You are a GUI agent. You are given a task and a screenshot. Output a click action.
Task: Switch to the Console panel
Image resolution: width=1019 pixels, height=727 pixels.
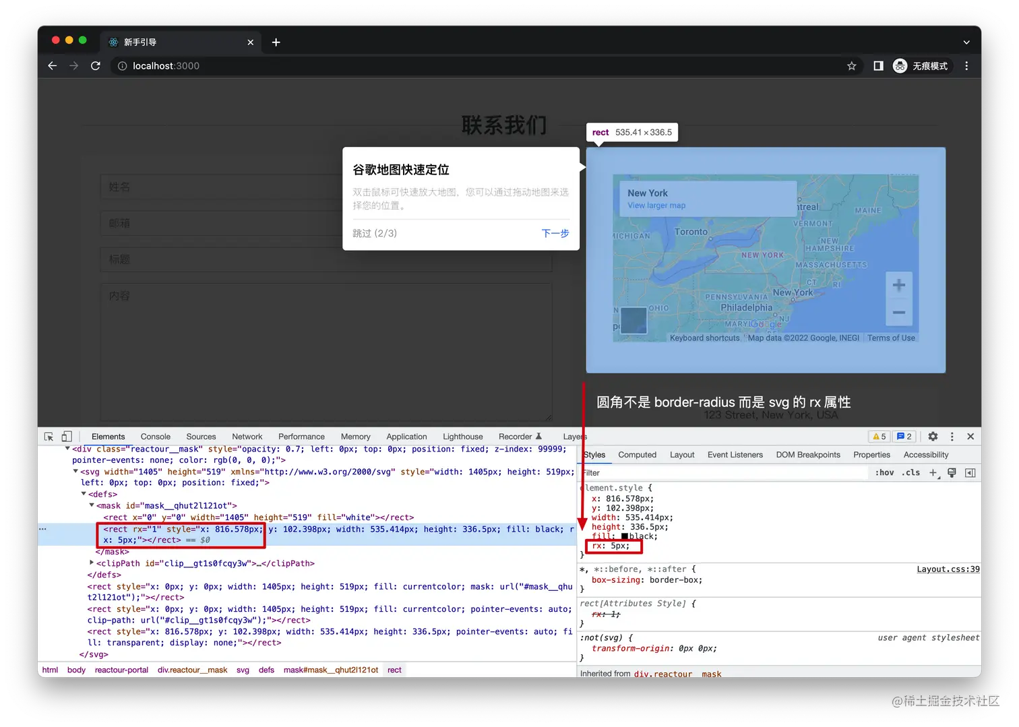[x=156, y=437]
